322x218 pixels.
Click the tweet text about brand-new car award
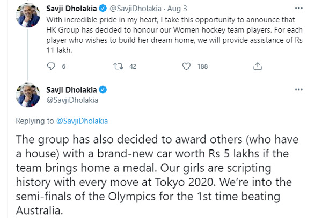(161, 171)
